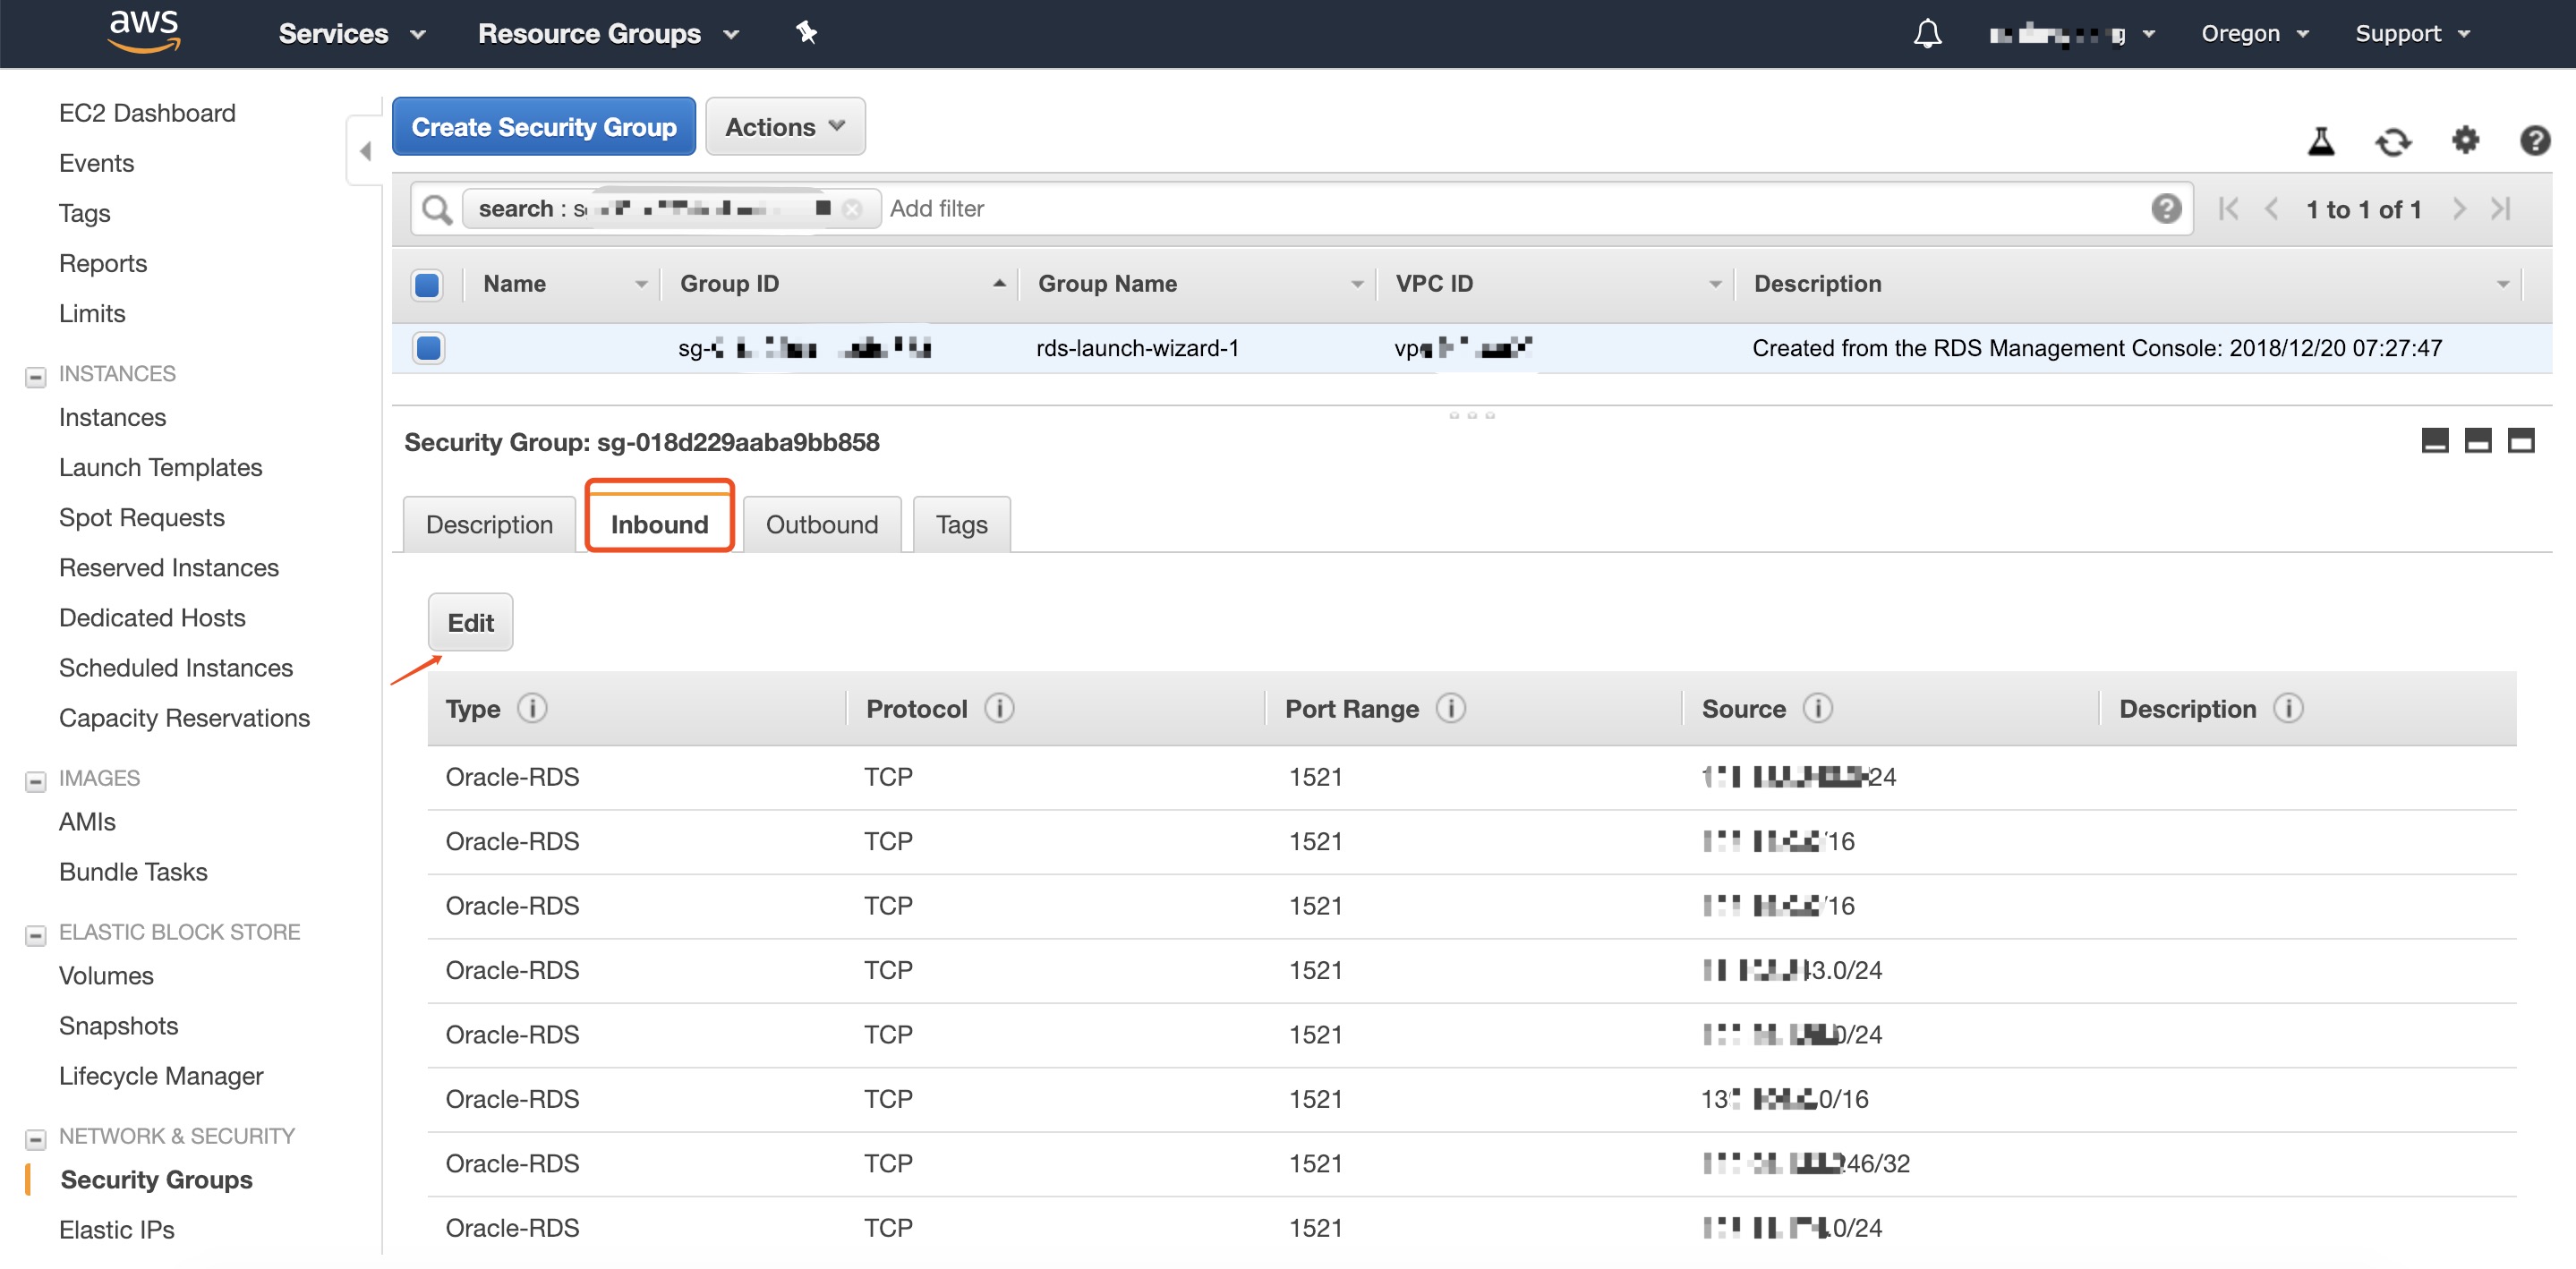Go to Instances in sidebar
The height and width of the screenshot is (1269, 2576).
point(112,417)
